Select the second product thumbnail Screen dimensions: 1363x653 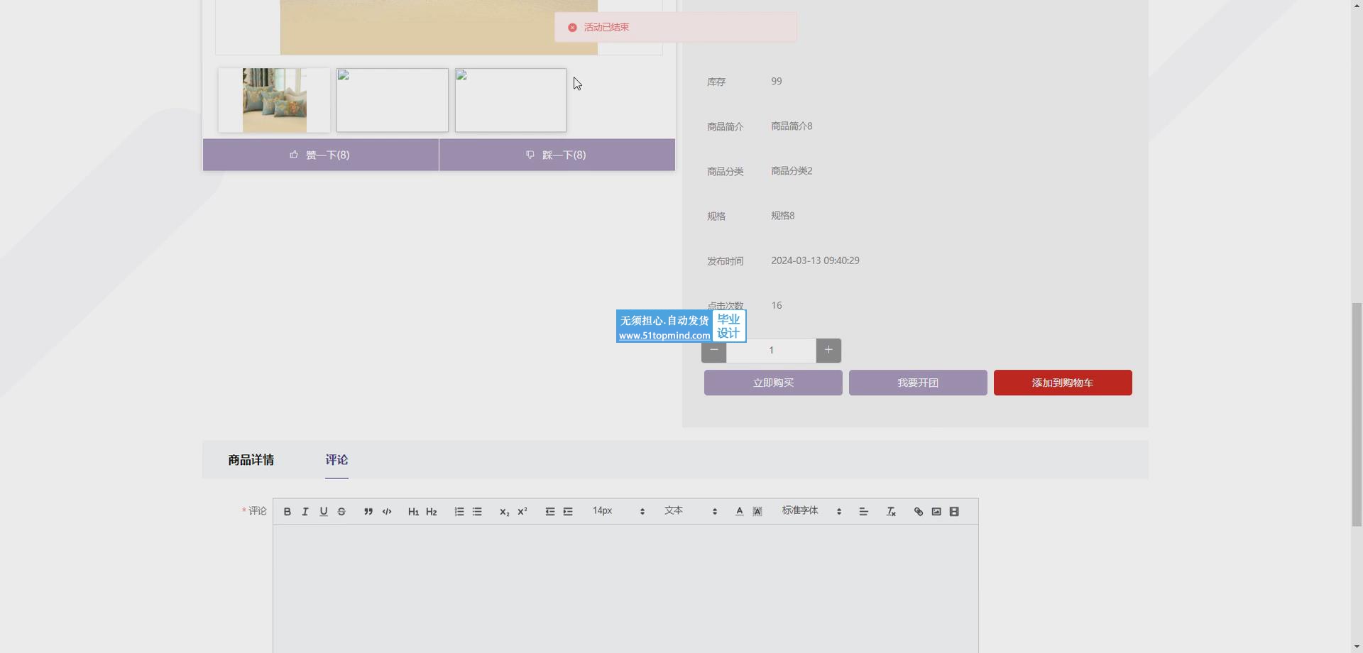click(x=393, y=100)
